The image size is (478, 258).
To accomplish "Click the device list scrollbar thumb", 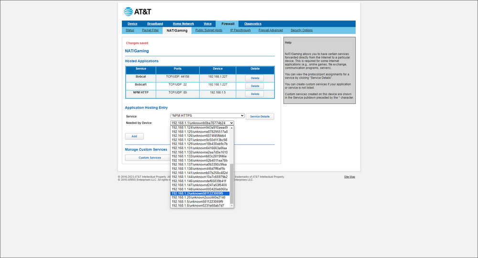I will pyautogui.click(x=232, y=184).
